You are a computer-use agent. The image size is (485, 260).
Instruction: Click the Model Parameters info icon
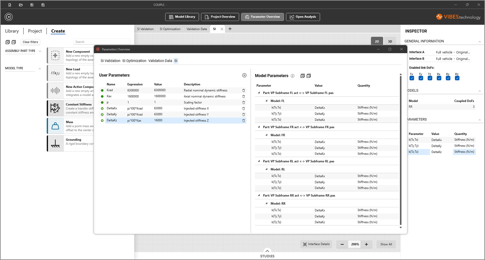click(293, 76)
